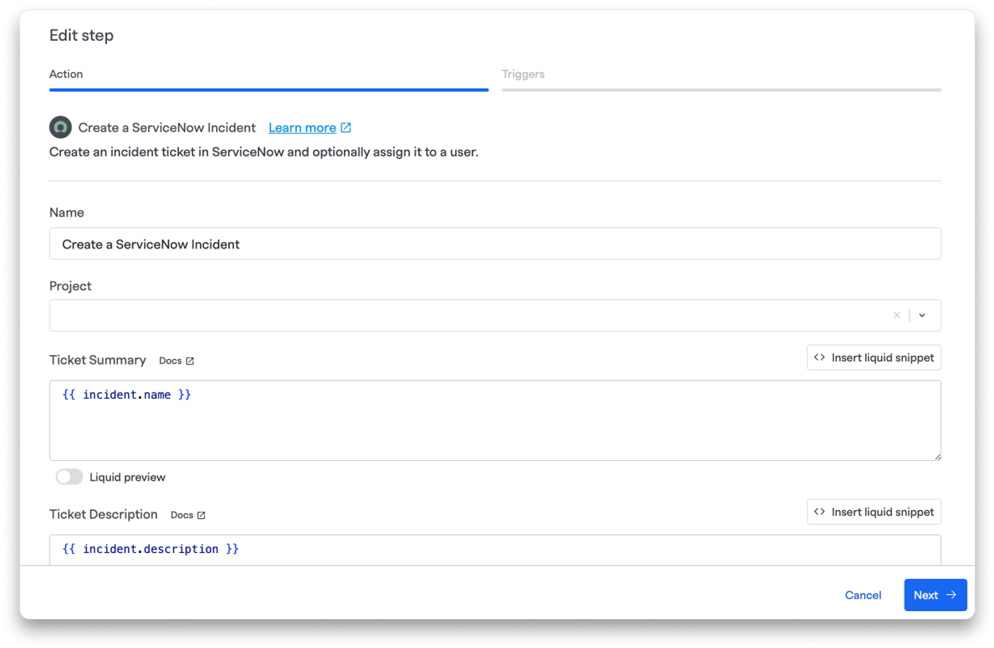
Task: Click the "Create a ServiceNow Incident" title text
Action: pyautogui.click(x=167, y=128)
